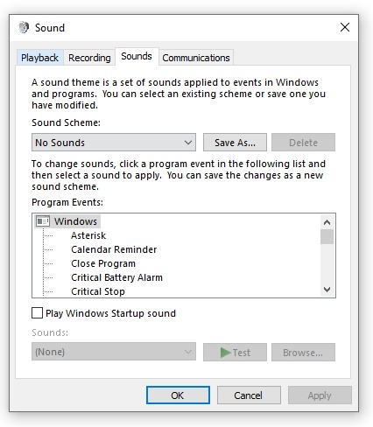373x427 pixels.
Task: Click the Sound speaker icon in title bar
Action: pos(24,28)
